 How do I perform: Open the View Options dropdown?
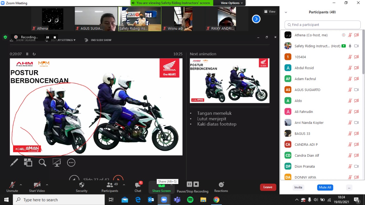(x=232, y=3)
